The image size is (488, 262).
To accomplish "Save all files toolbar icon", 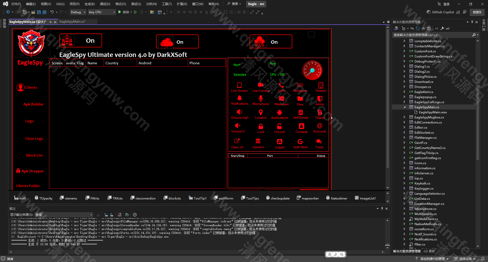I will pos(45,12).
